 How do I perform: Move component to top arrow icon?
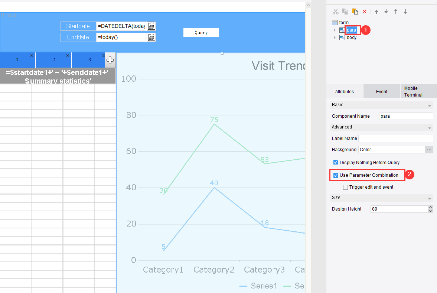point(376,12)
